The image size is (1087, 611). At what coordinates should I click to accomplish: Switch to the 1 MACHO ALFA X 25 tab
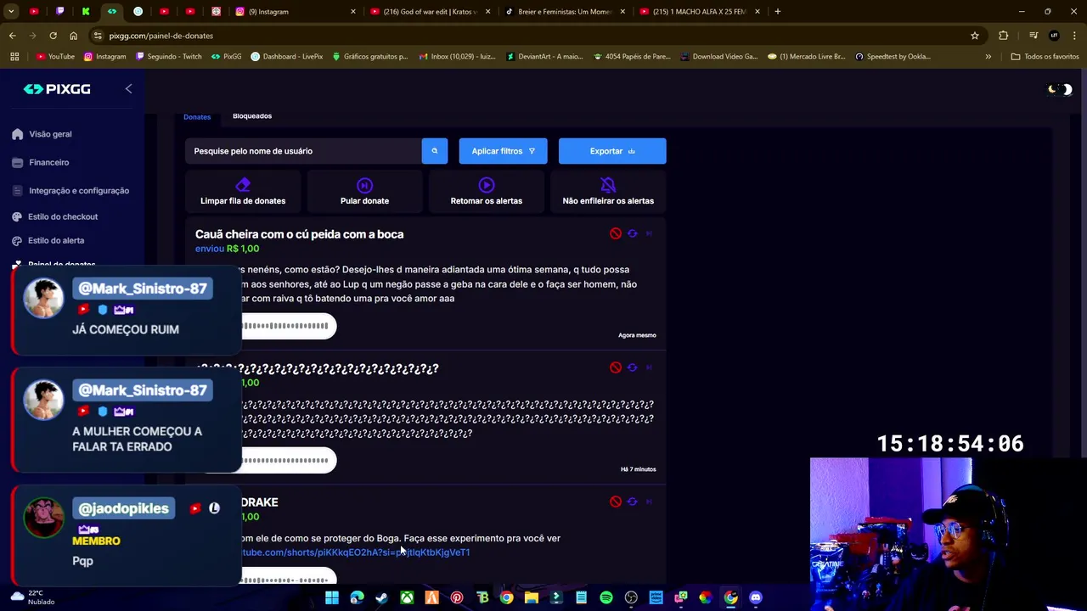tap(699, 12)
